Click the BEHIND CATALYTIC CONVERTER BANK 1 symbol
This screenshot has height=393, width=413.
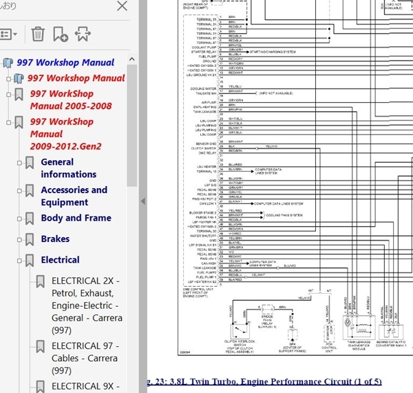pyautogui.click(x=391, y=332)
